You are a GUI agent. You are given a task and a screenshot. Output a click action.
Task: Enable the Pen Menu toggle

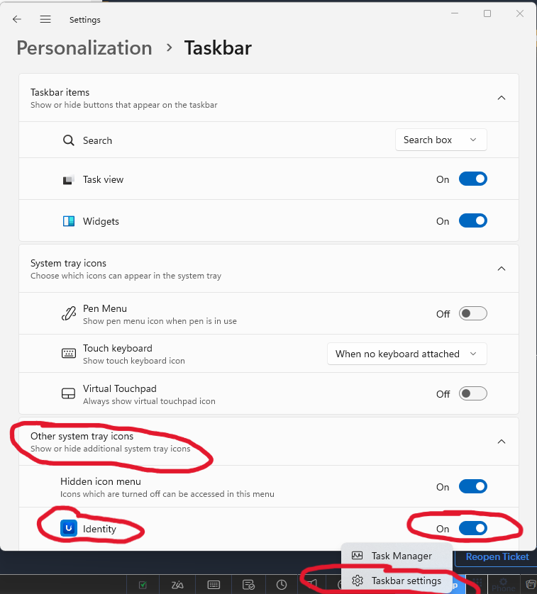[472, 314]
